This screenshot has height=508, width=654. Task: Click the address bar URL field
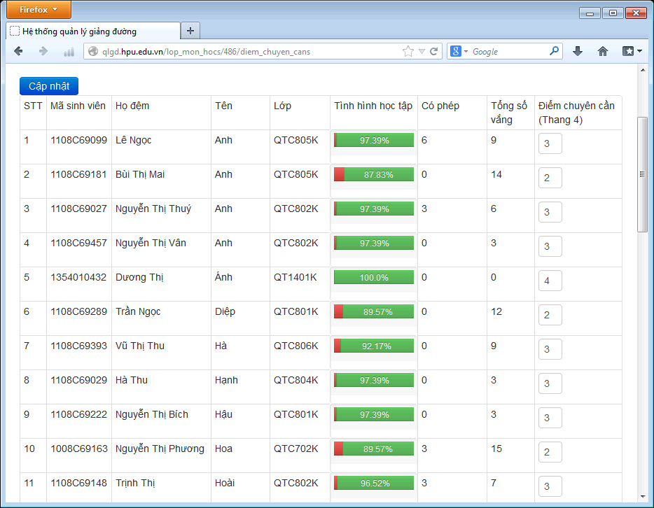coord(245,51)
